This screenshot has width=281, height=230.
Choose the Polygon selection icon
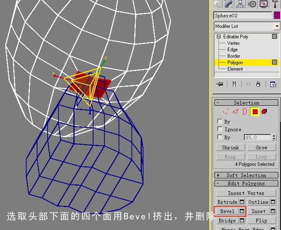[255, 112]
